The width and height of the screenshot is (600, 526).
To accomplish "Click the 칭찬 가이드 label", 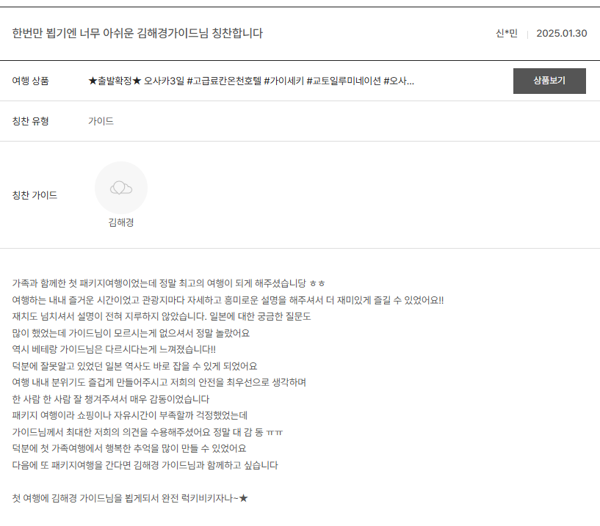I will tap(35, 195).
